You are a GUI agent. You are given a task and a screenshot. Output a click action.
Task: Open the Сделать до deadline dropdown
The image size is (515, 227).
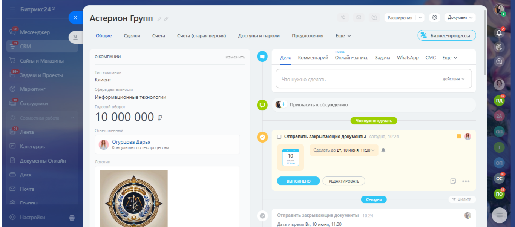click(344, 150)
